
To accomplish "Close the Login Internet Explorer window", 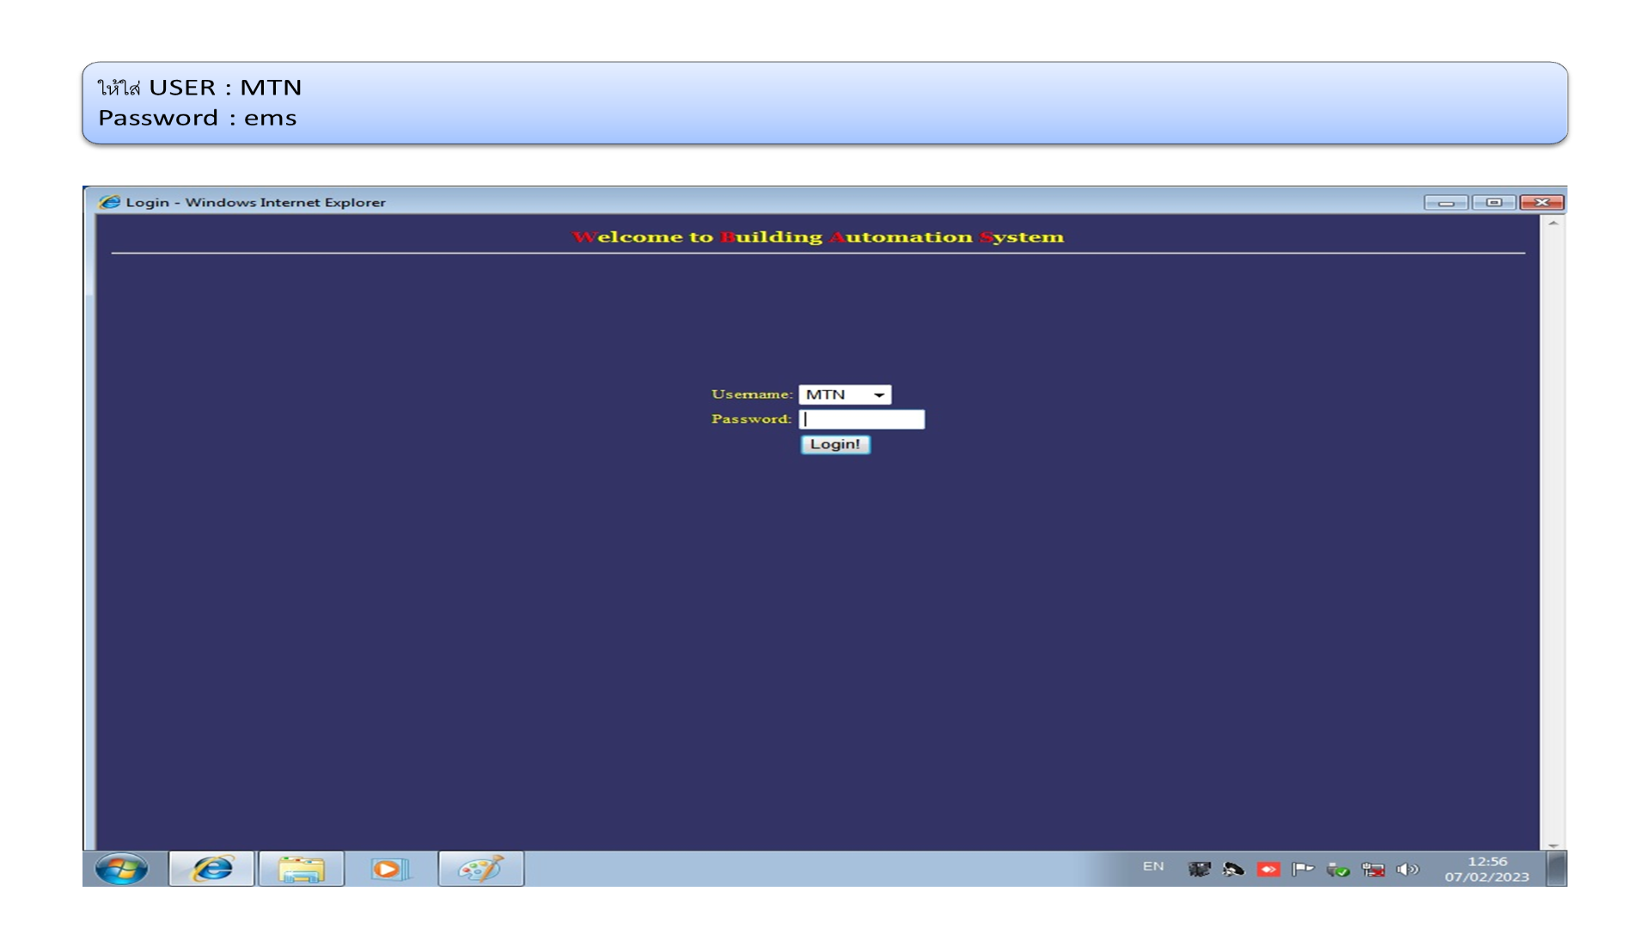I will [1542, 202].
